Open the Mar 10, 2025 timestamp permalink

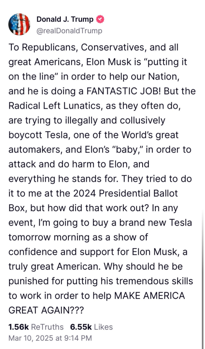[50, 338]
